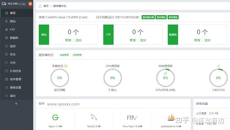Viewport: 230px width, 130px height.
Task: Click the rocket memory-release icon in gauge
Action: [x=166, y=73]
